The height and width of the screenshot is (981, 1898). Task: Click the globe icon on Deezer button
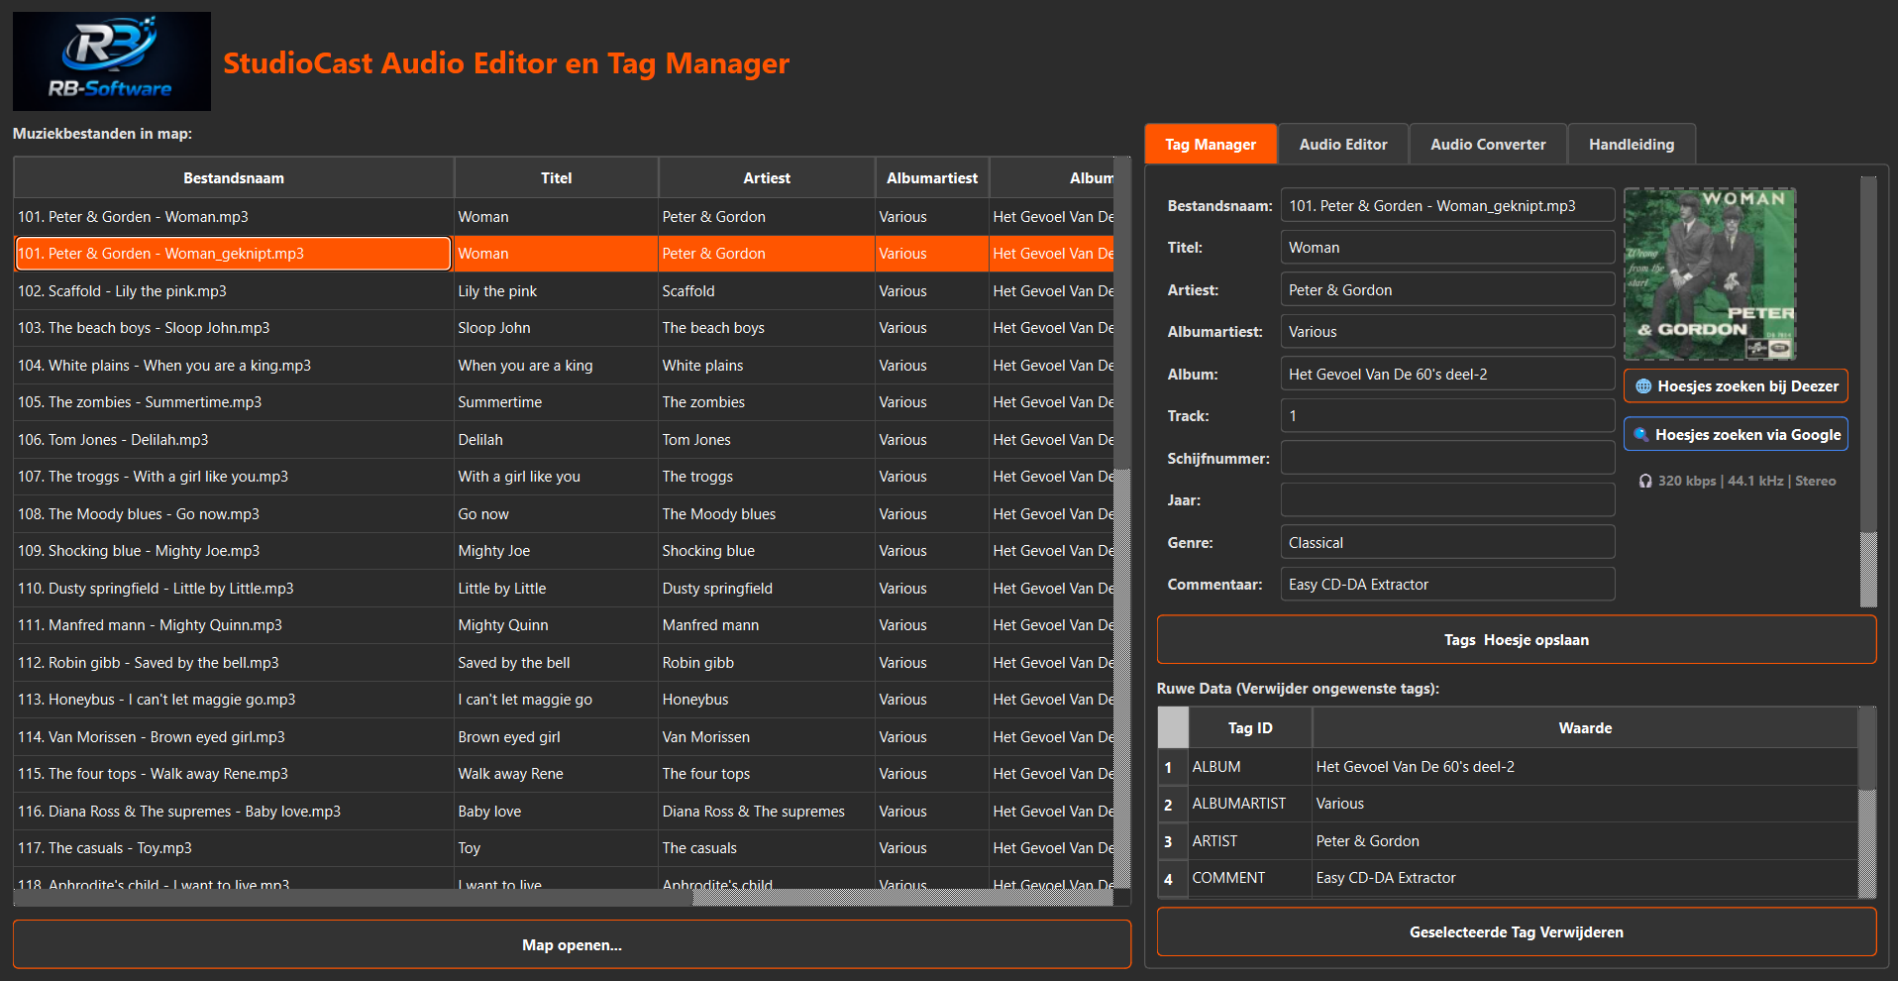tap(1643, 386)
